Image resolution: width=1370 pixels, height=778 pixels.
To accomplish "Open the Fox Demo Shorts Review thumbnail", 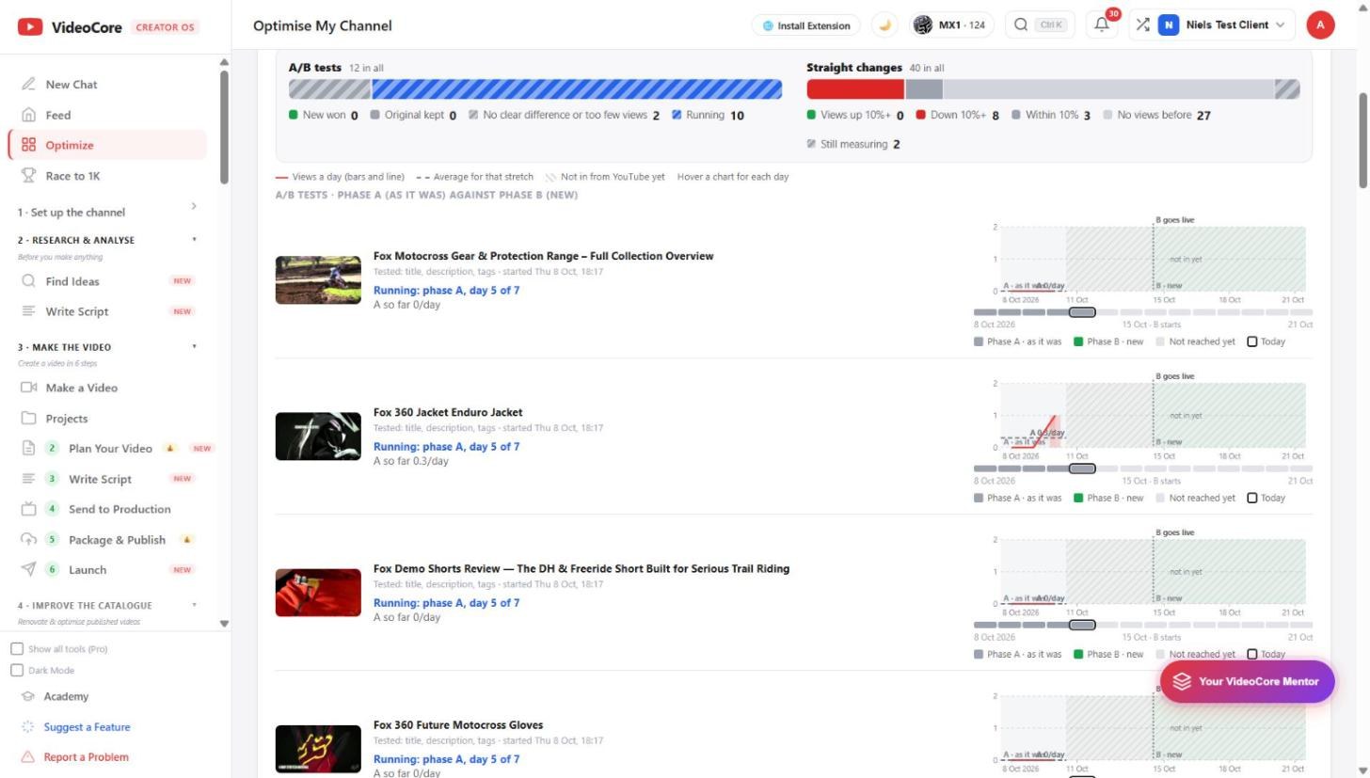I will point(318,593).
